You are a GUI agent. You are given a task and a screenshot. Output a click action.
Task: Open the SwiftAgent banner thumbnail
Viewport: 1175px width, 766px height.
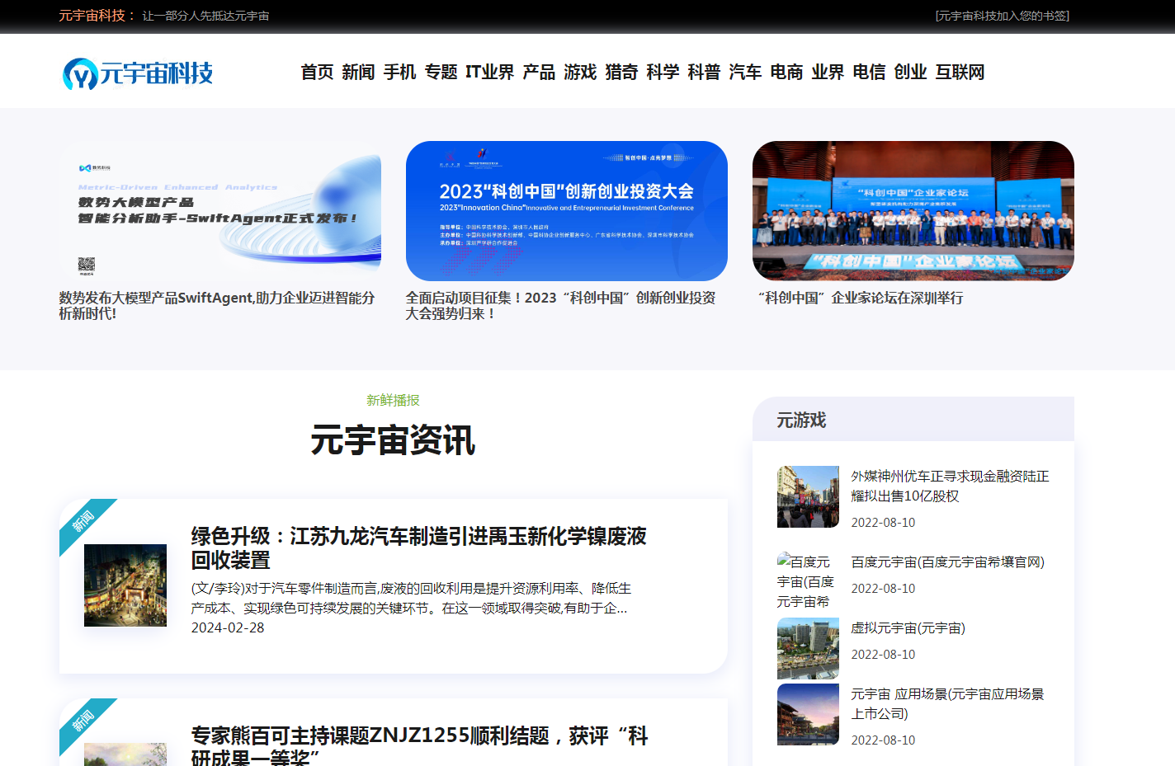click(220, 211)
